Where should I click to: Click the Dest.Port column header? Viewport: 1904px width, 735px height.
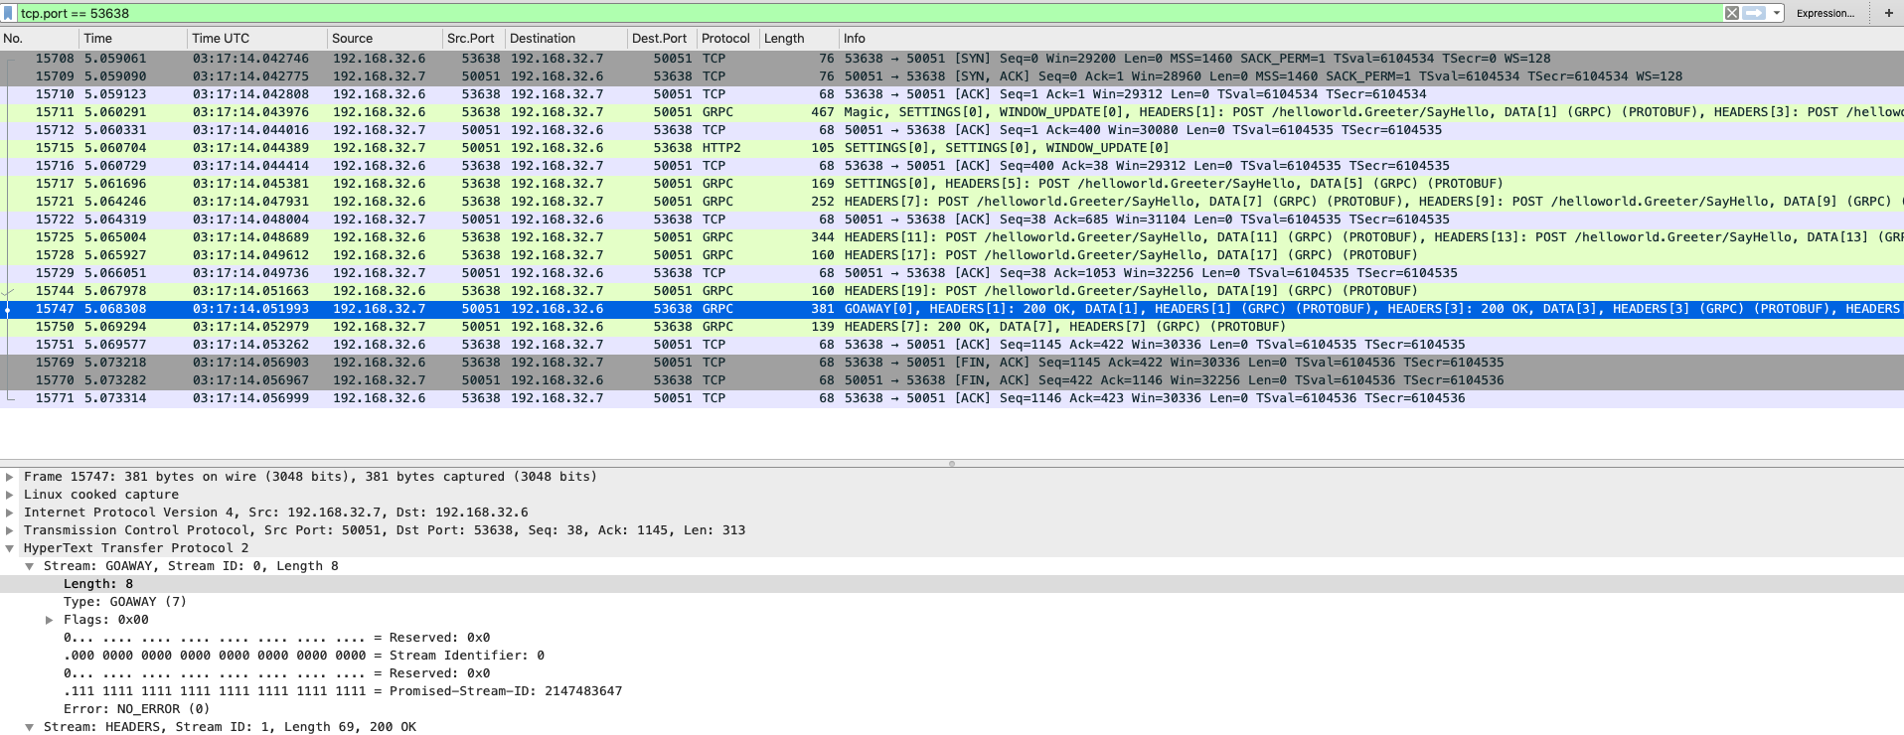pos(661,39)
